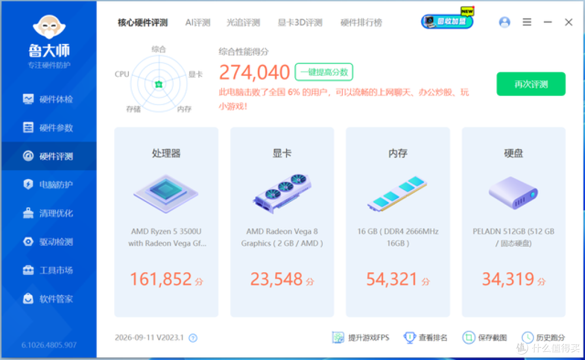The height and width of the screenshot is (360, 585).
Task: Click the 提升游戏FPS link
Action: (360, 338)
